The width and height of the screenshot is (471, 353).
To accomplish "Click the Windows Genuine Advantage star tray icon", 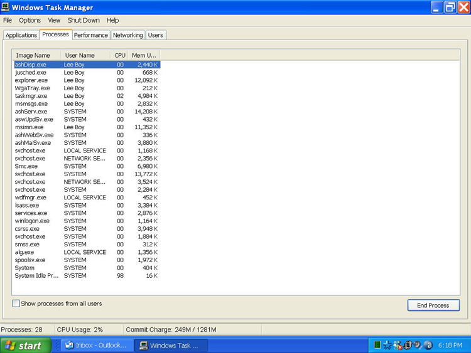I will coord(387,345).
